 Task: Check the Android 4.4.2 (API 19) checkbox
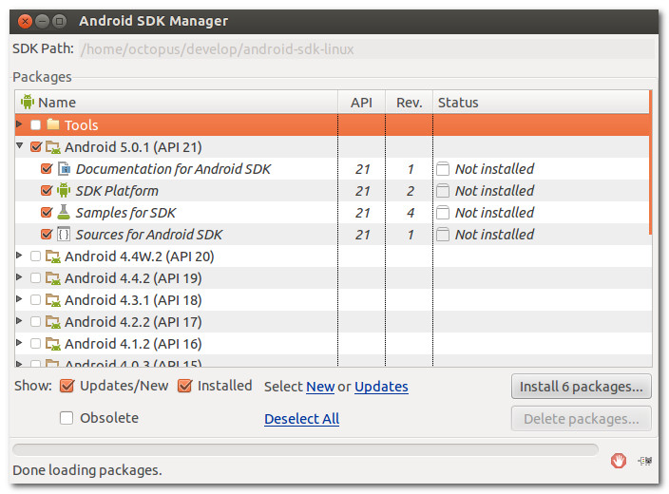click(x=36, y=278)
